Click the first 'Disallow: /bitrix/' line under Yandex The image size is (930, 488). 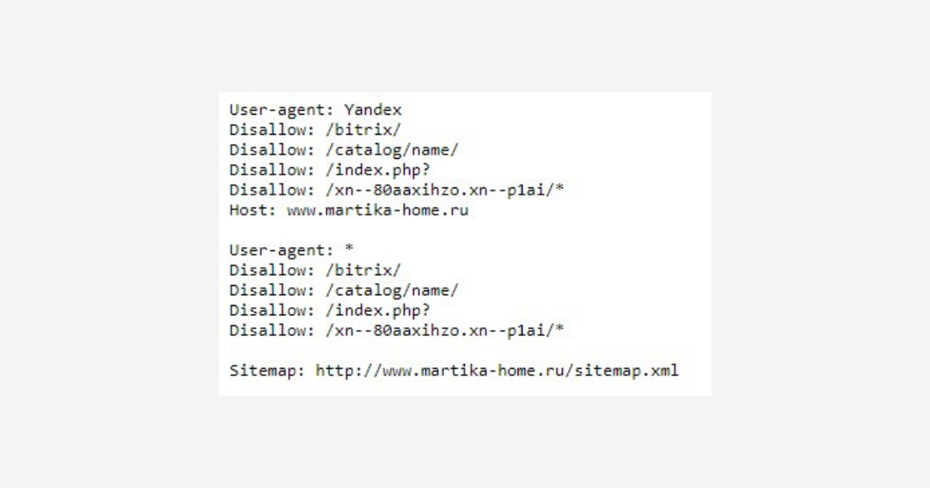pos(315,129)
